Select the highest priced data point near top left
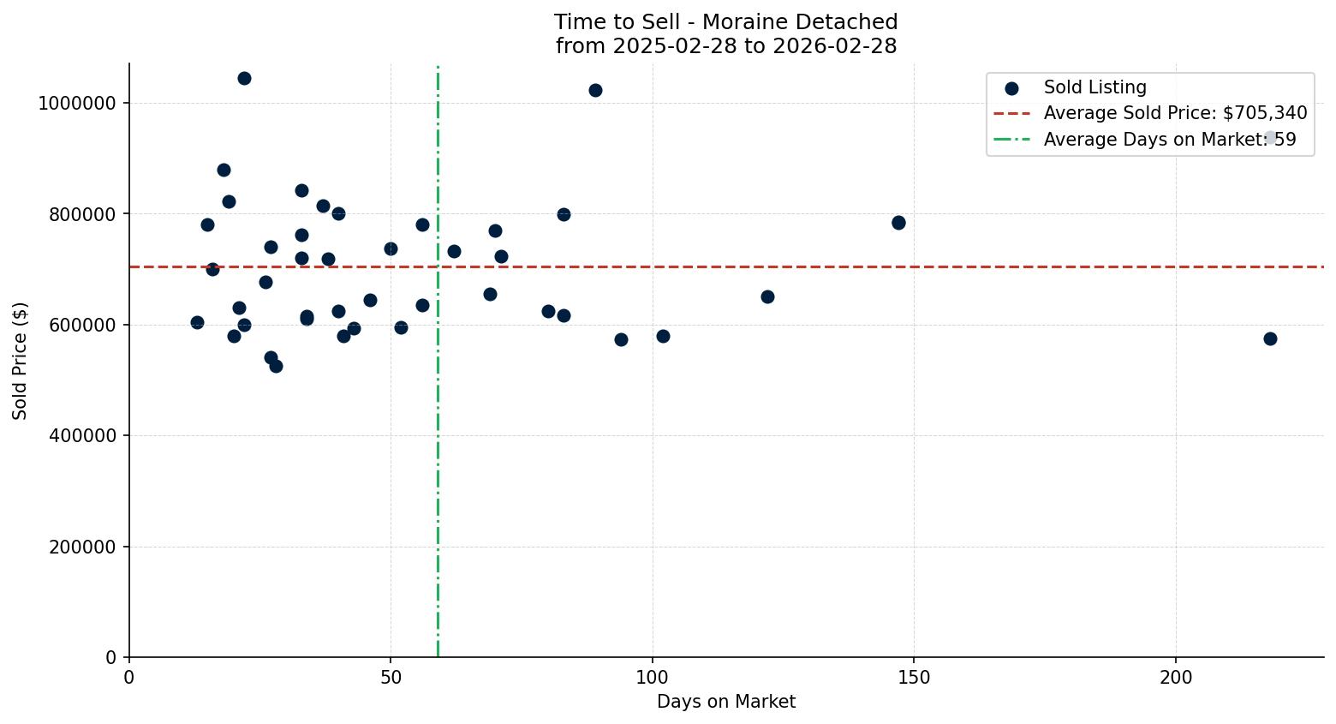This screenshot has height=724, width=1336. click(x=245, y=77)
